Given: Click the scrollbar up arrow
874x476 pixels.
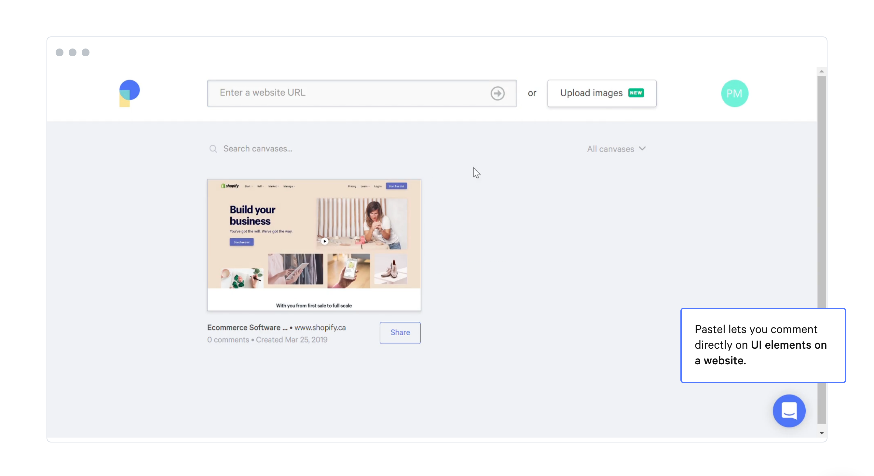Looking at the screenshot, I should [822, 71].
